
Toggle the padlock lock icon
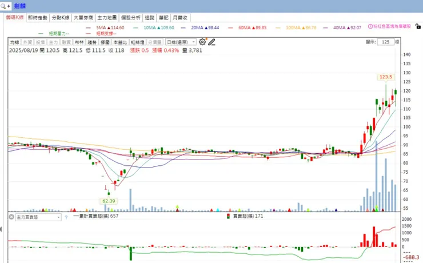click(x=418, y=26)
